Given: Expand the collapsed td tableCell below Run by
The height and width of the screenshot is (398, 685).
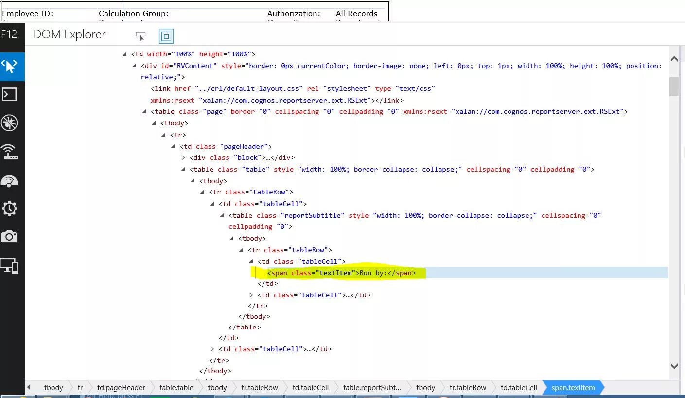Looking at the screenshot, I should click(251, 295).
